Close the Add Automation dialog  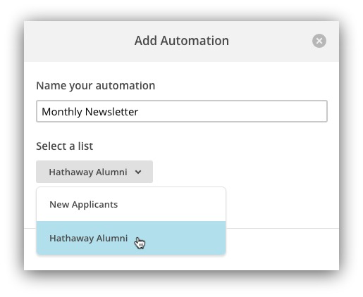coord(319,41)
